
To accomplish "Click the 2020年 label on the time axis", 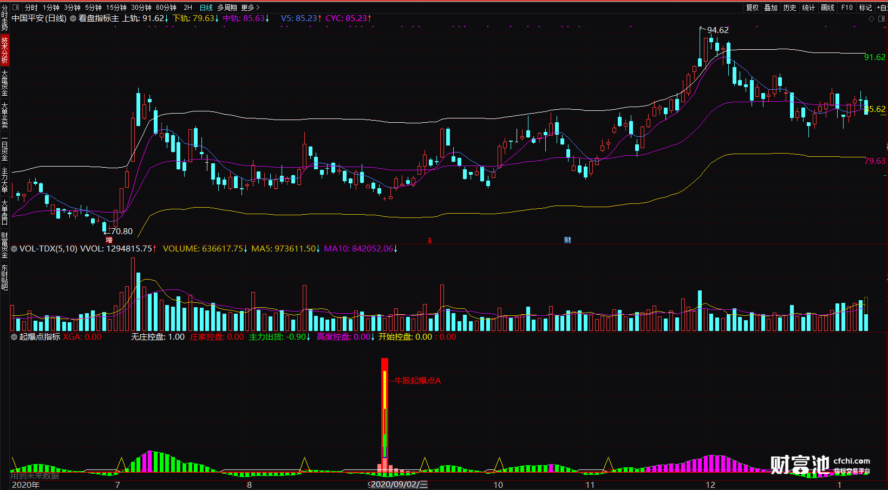I will [x=26, y=485].
